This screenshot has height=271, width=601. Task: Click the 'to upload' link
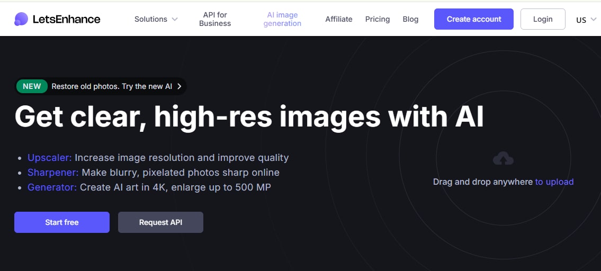tap(554, 182)
